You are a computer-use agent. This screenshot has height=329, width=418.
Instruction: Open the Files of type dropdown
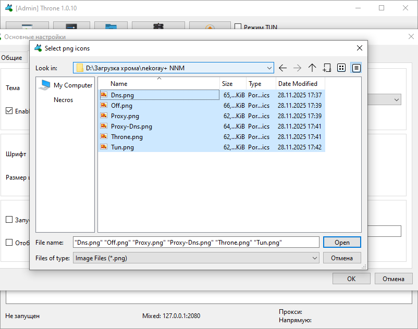click(315, 258)
